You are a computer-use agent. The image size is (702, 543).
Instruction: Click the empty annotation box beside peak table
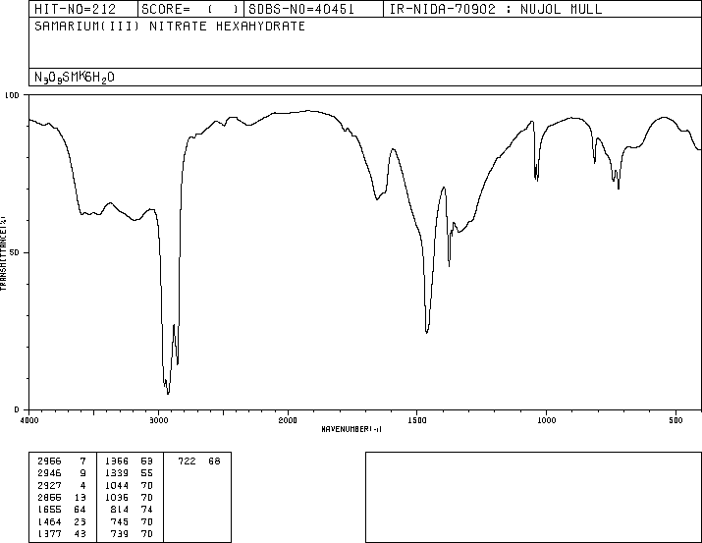[533, 497]
